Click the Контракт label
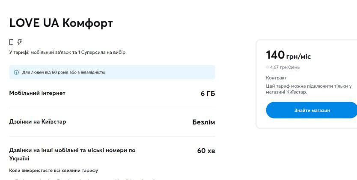 [x=276, y=78]
